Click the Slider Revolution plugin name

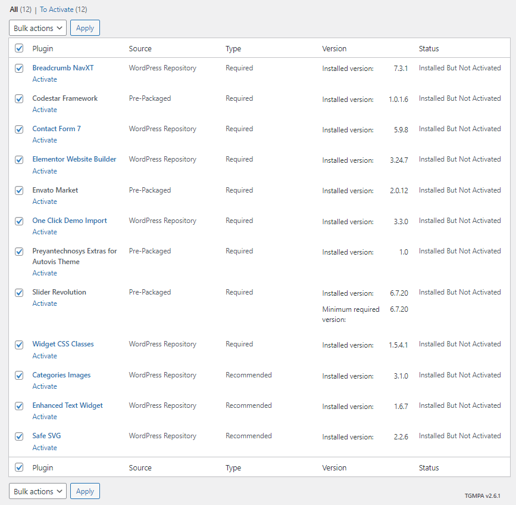(x=60, y=292)
